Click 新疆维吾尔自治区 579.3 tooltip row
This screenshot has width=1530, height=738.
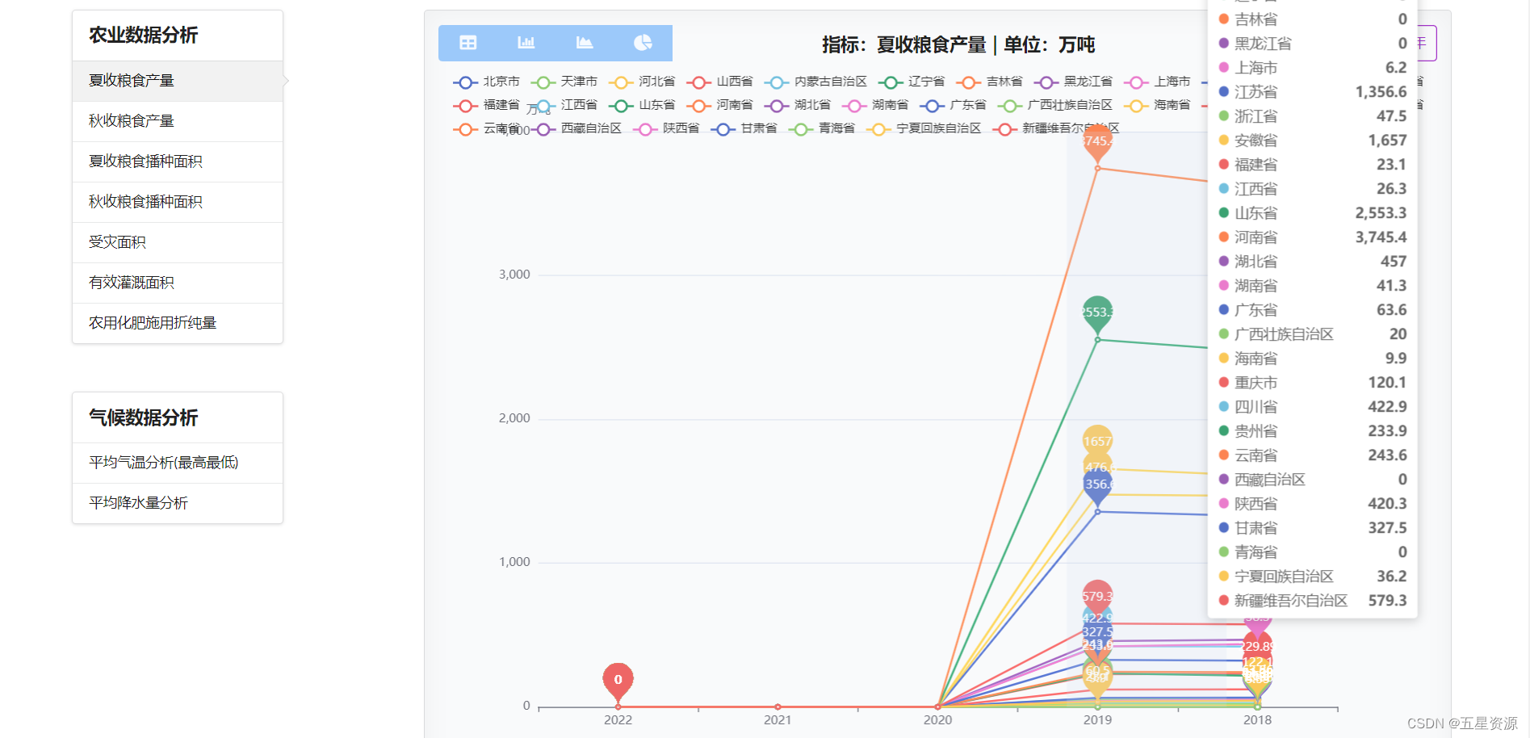[x=1312, y=601]
